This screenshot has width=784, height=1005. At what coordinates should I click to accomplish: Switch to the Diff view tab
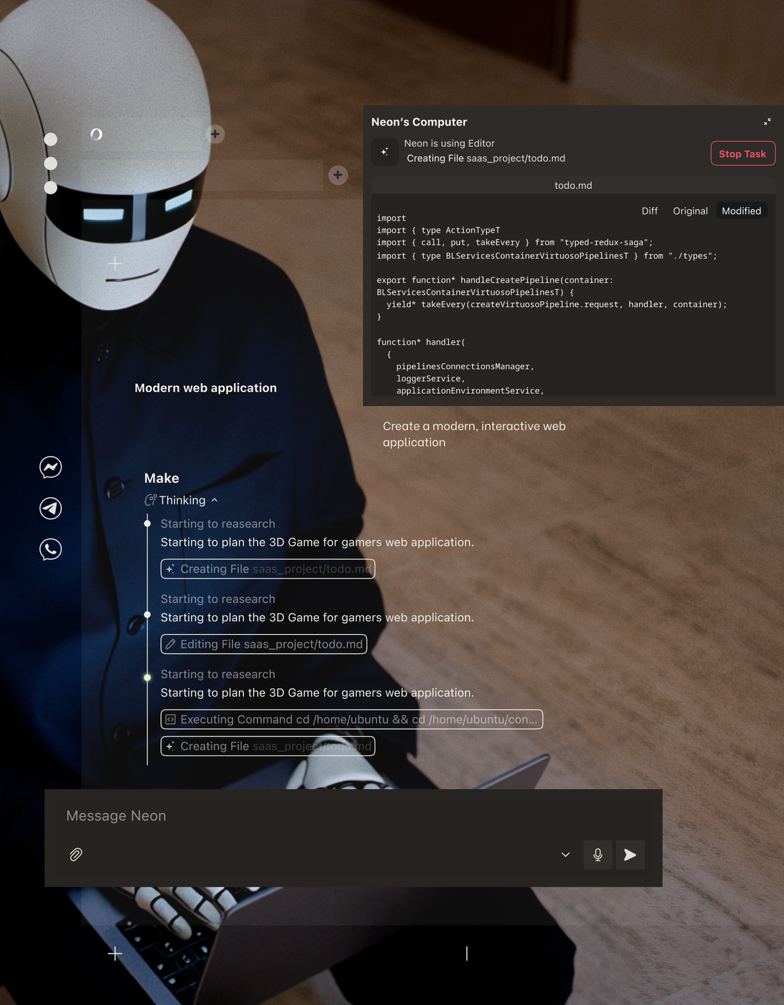(650, 211)
